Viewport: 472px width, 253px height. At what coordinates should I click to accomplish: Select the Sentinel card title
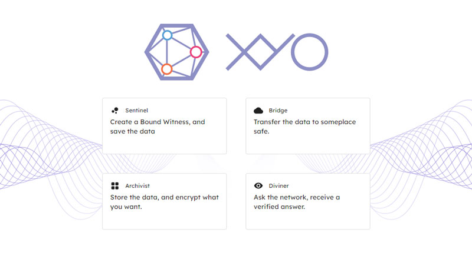(136, 110)
